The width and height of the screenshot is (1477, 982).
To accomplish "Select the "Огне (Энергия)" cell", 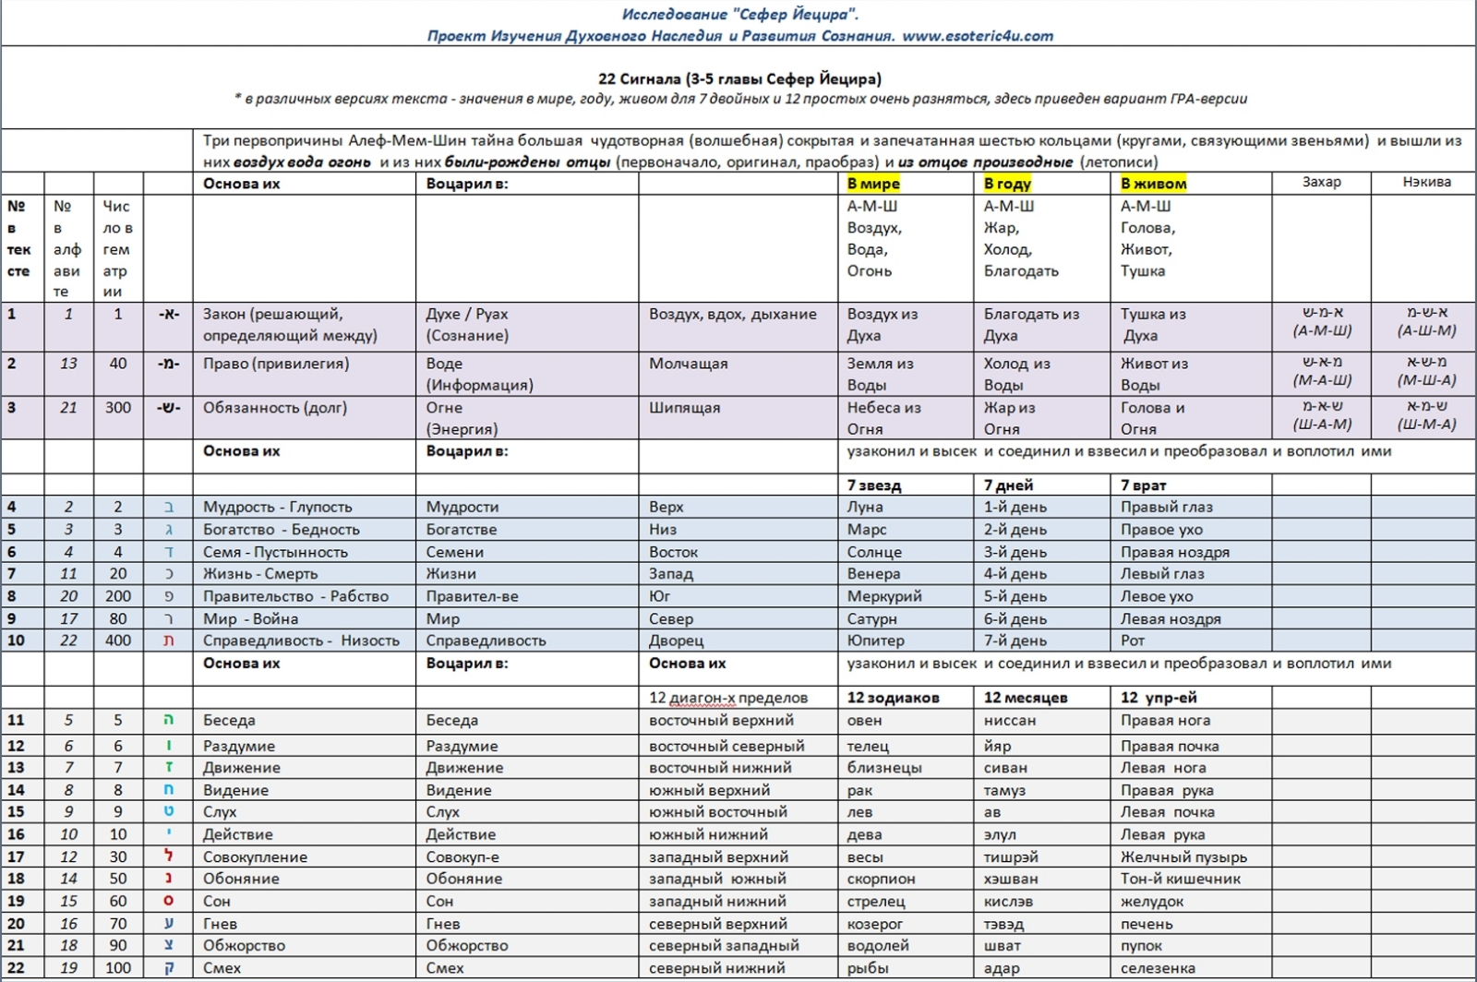I will (462, 418).
